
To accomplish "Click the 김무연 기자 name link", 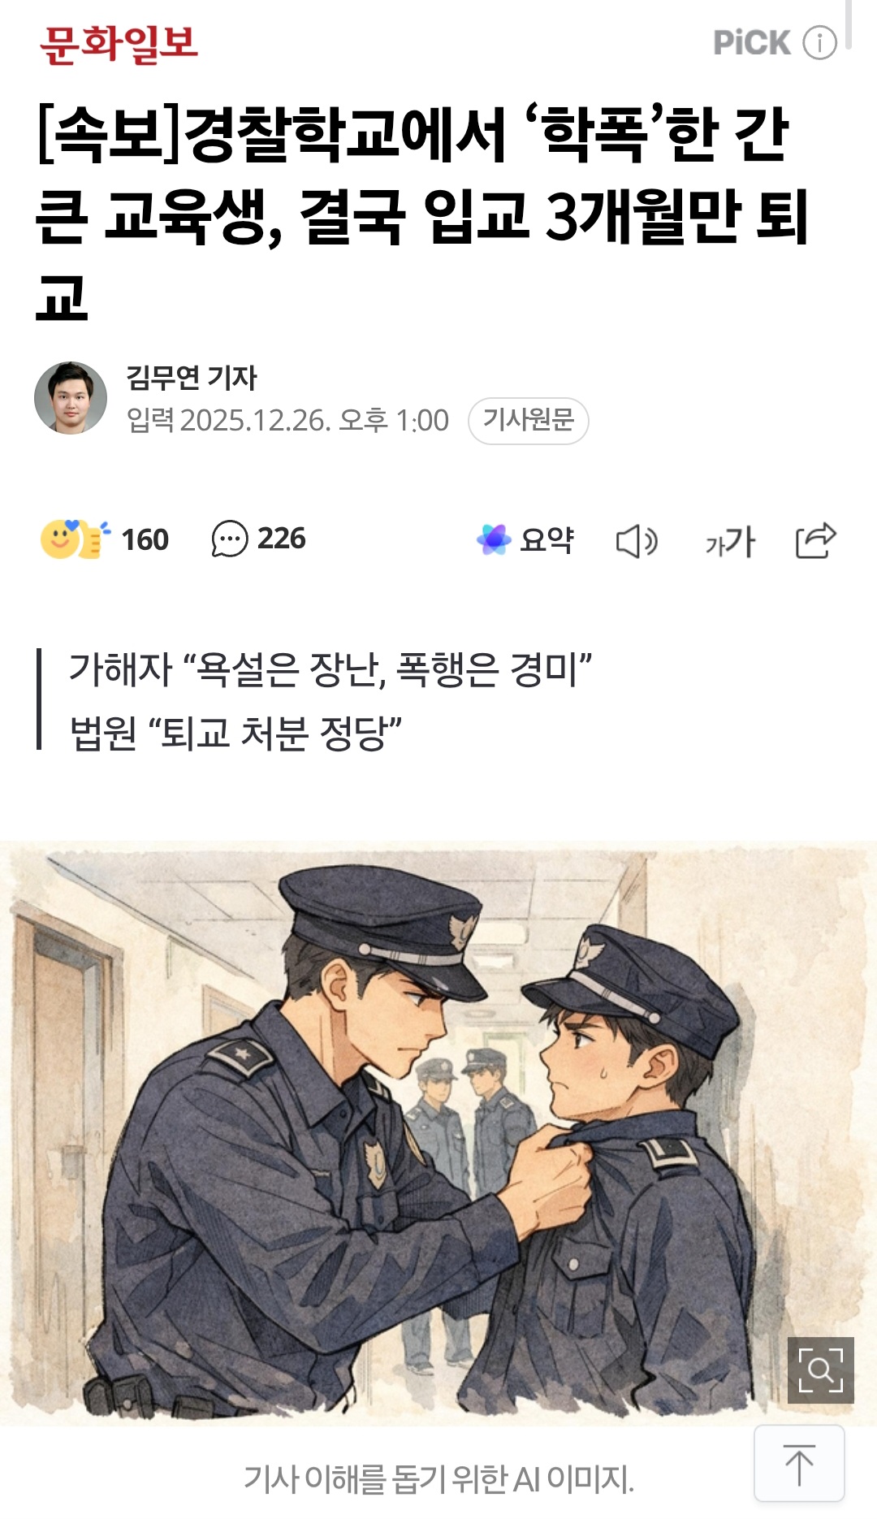I will (192, 378).
